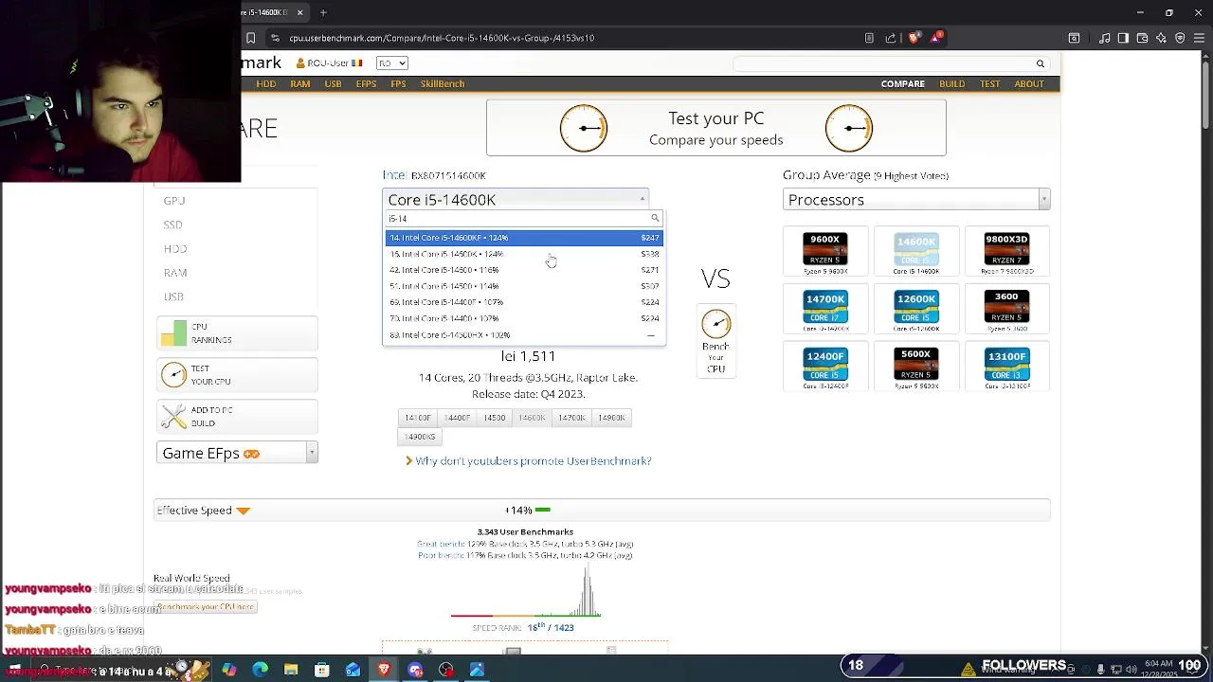The height and width of the screenshot is (682, 1213).
Task: Click Test Your CPU sidebar icon
Action: tap(173, 375)
